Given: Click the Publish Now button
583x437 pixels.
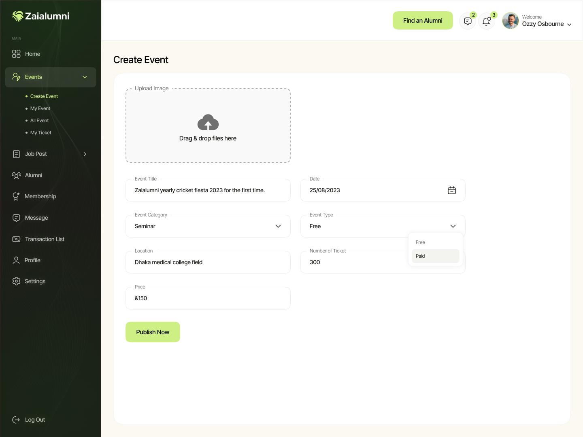Looking at the screenshot, I should [x=153, y=332].
